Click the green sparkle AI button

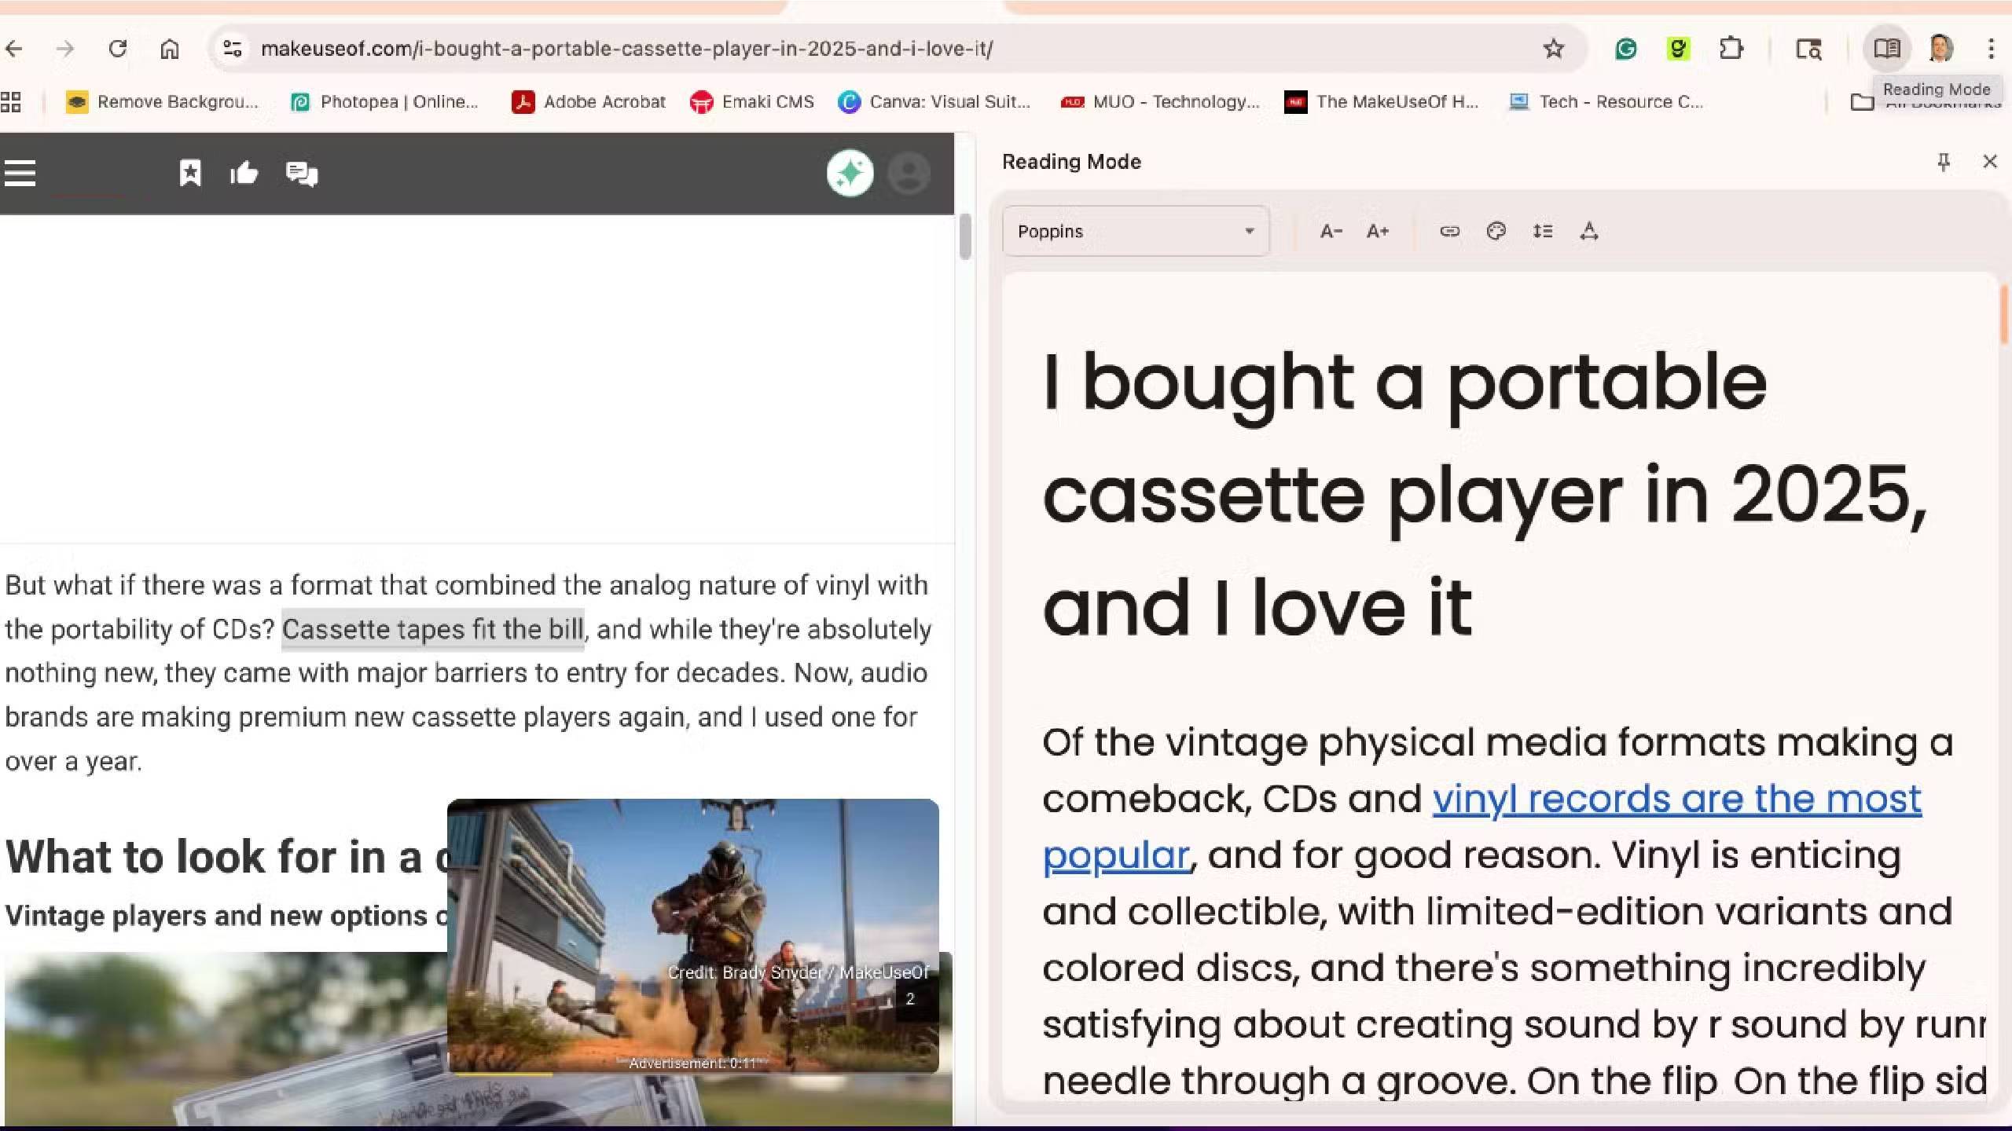click(x=850, y=173)
